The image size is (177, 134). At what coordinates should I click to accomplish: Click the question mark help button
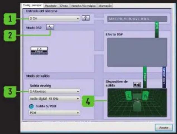pyautogui.click(x=85, y=19)
